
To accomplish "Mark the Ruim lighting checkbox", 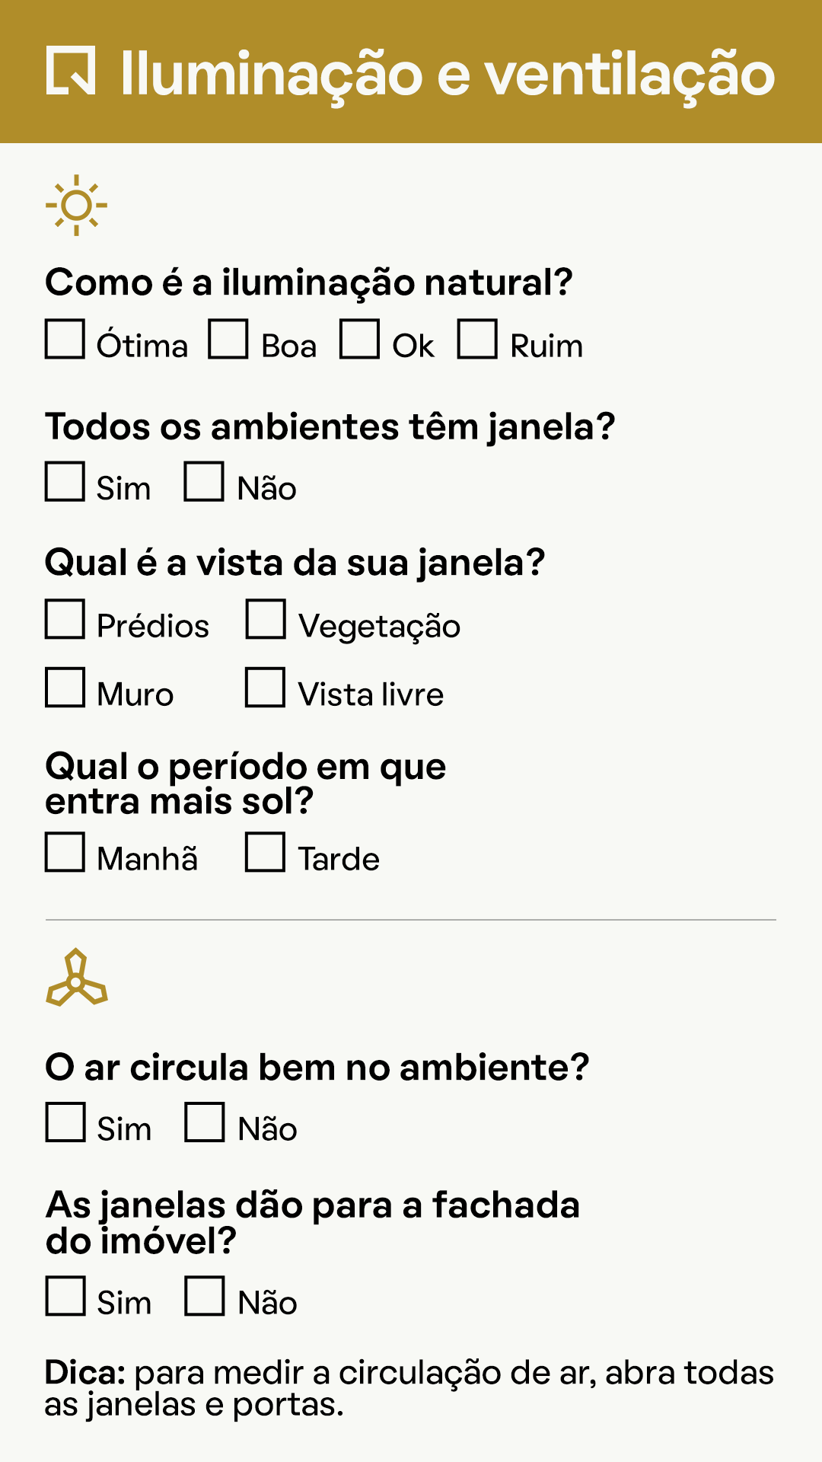I will (477, 338).
